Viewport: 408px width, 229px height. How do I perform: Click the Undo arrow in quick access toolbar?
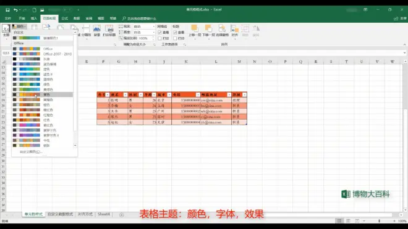tap(15, 10)
